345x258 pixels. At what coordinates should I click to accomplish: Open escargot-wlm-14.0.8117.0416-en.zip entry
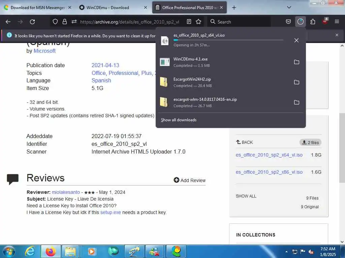(224, 102)
